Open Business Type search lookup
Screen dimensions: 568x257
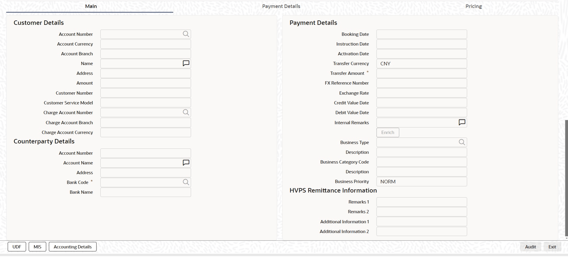point(462,142)
